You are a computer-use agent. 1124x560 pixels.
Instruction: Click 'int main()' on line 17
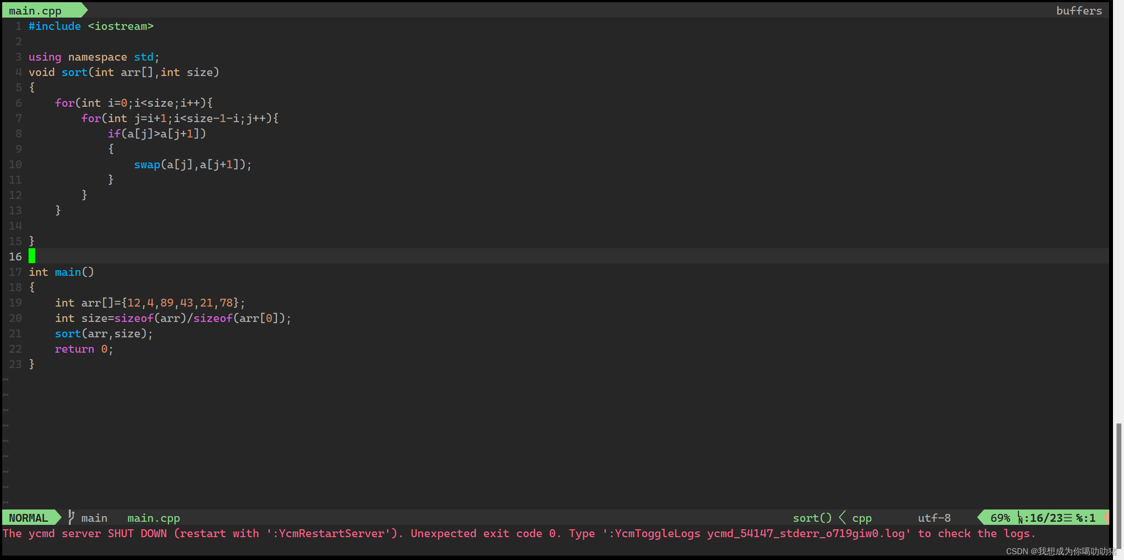click(x=61, y=272)
